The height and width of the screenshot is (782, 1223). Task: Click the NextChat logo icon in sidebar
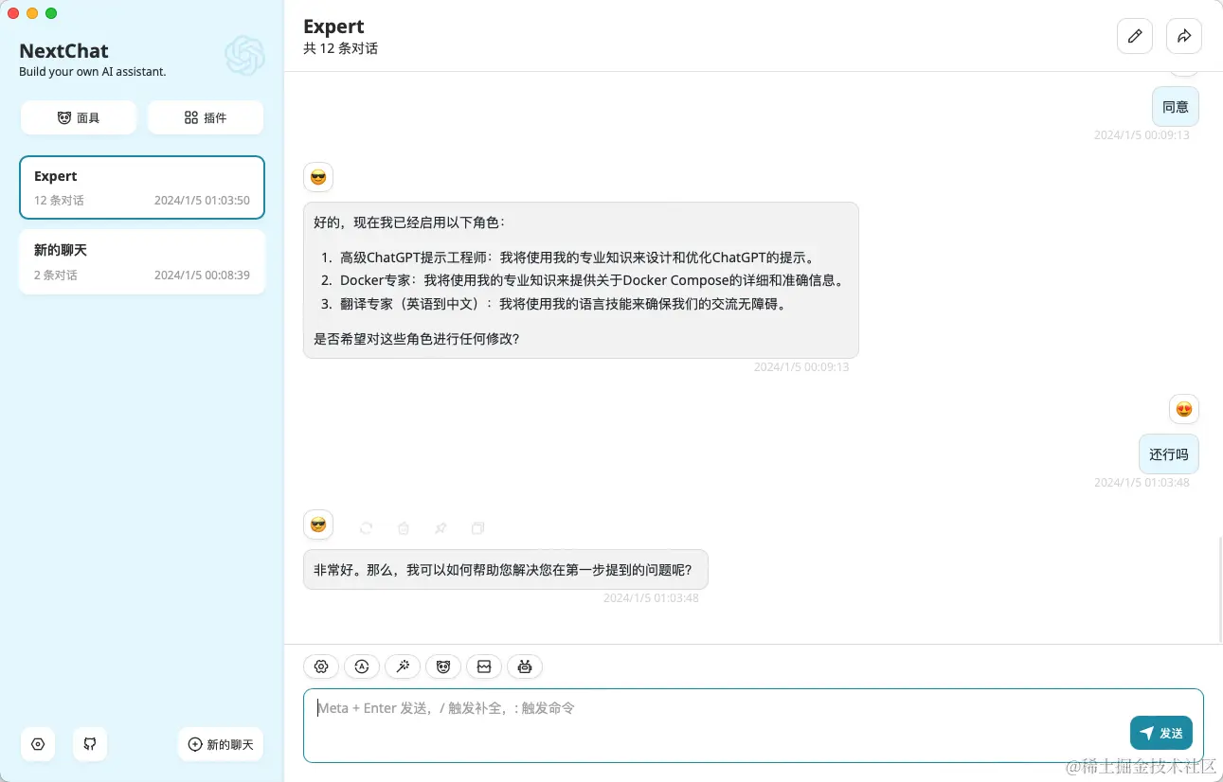tap(244, 55)
